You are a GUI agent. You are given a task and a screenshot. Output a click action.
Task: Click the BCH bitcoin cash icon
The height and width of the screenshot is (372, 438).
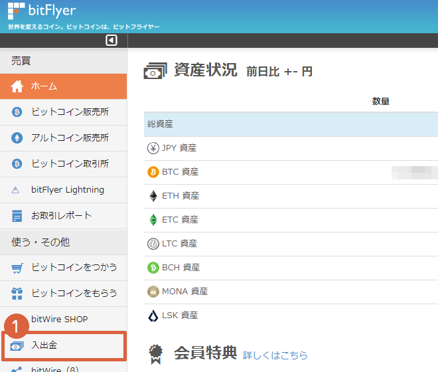pos(153,268)
